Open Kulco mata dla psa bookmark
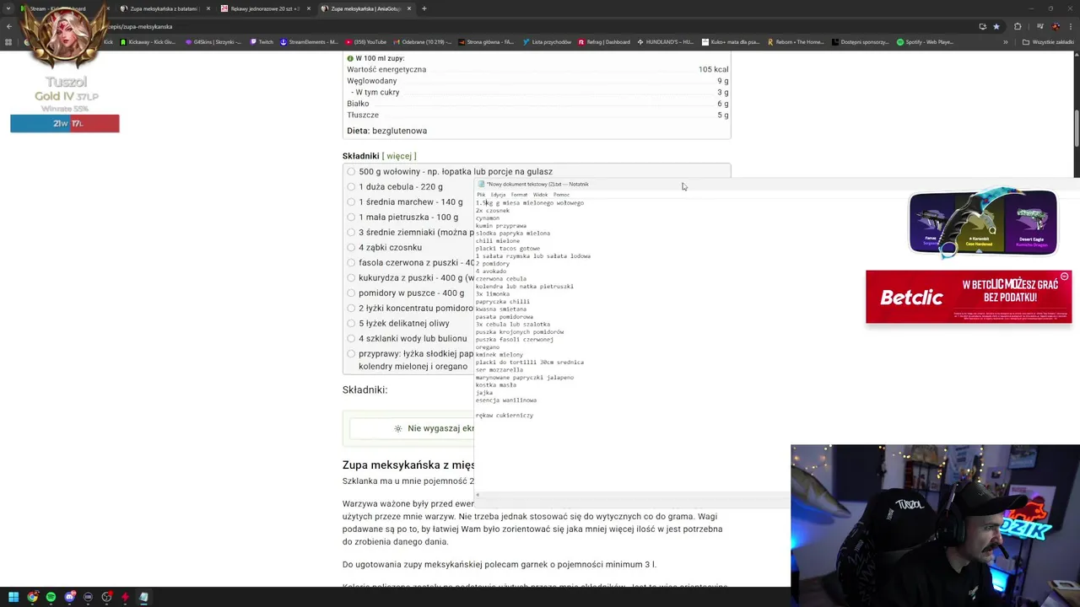 point(730,41)
